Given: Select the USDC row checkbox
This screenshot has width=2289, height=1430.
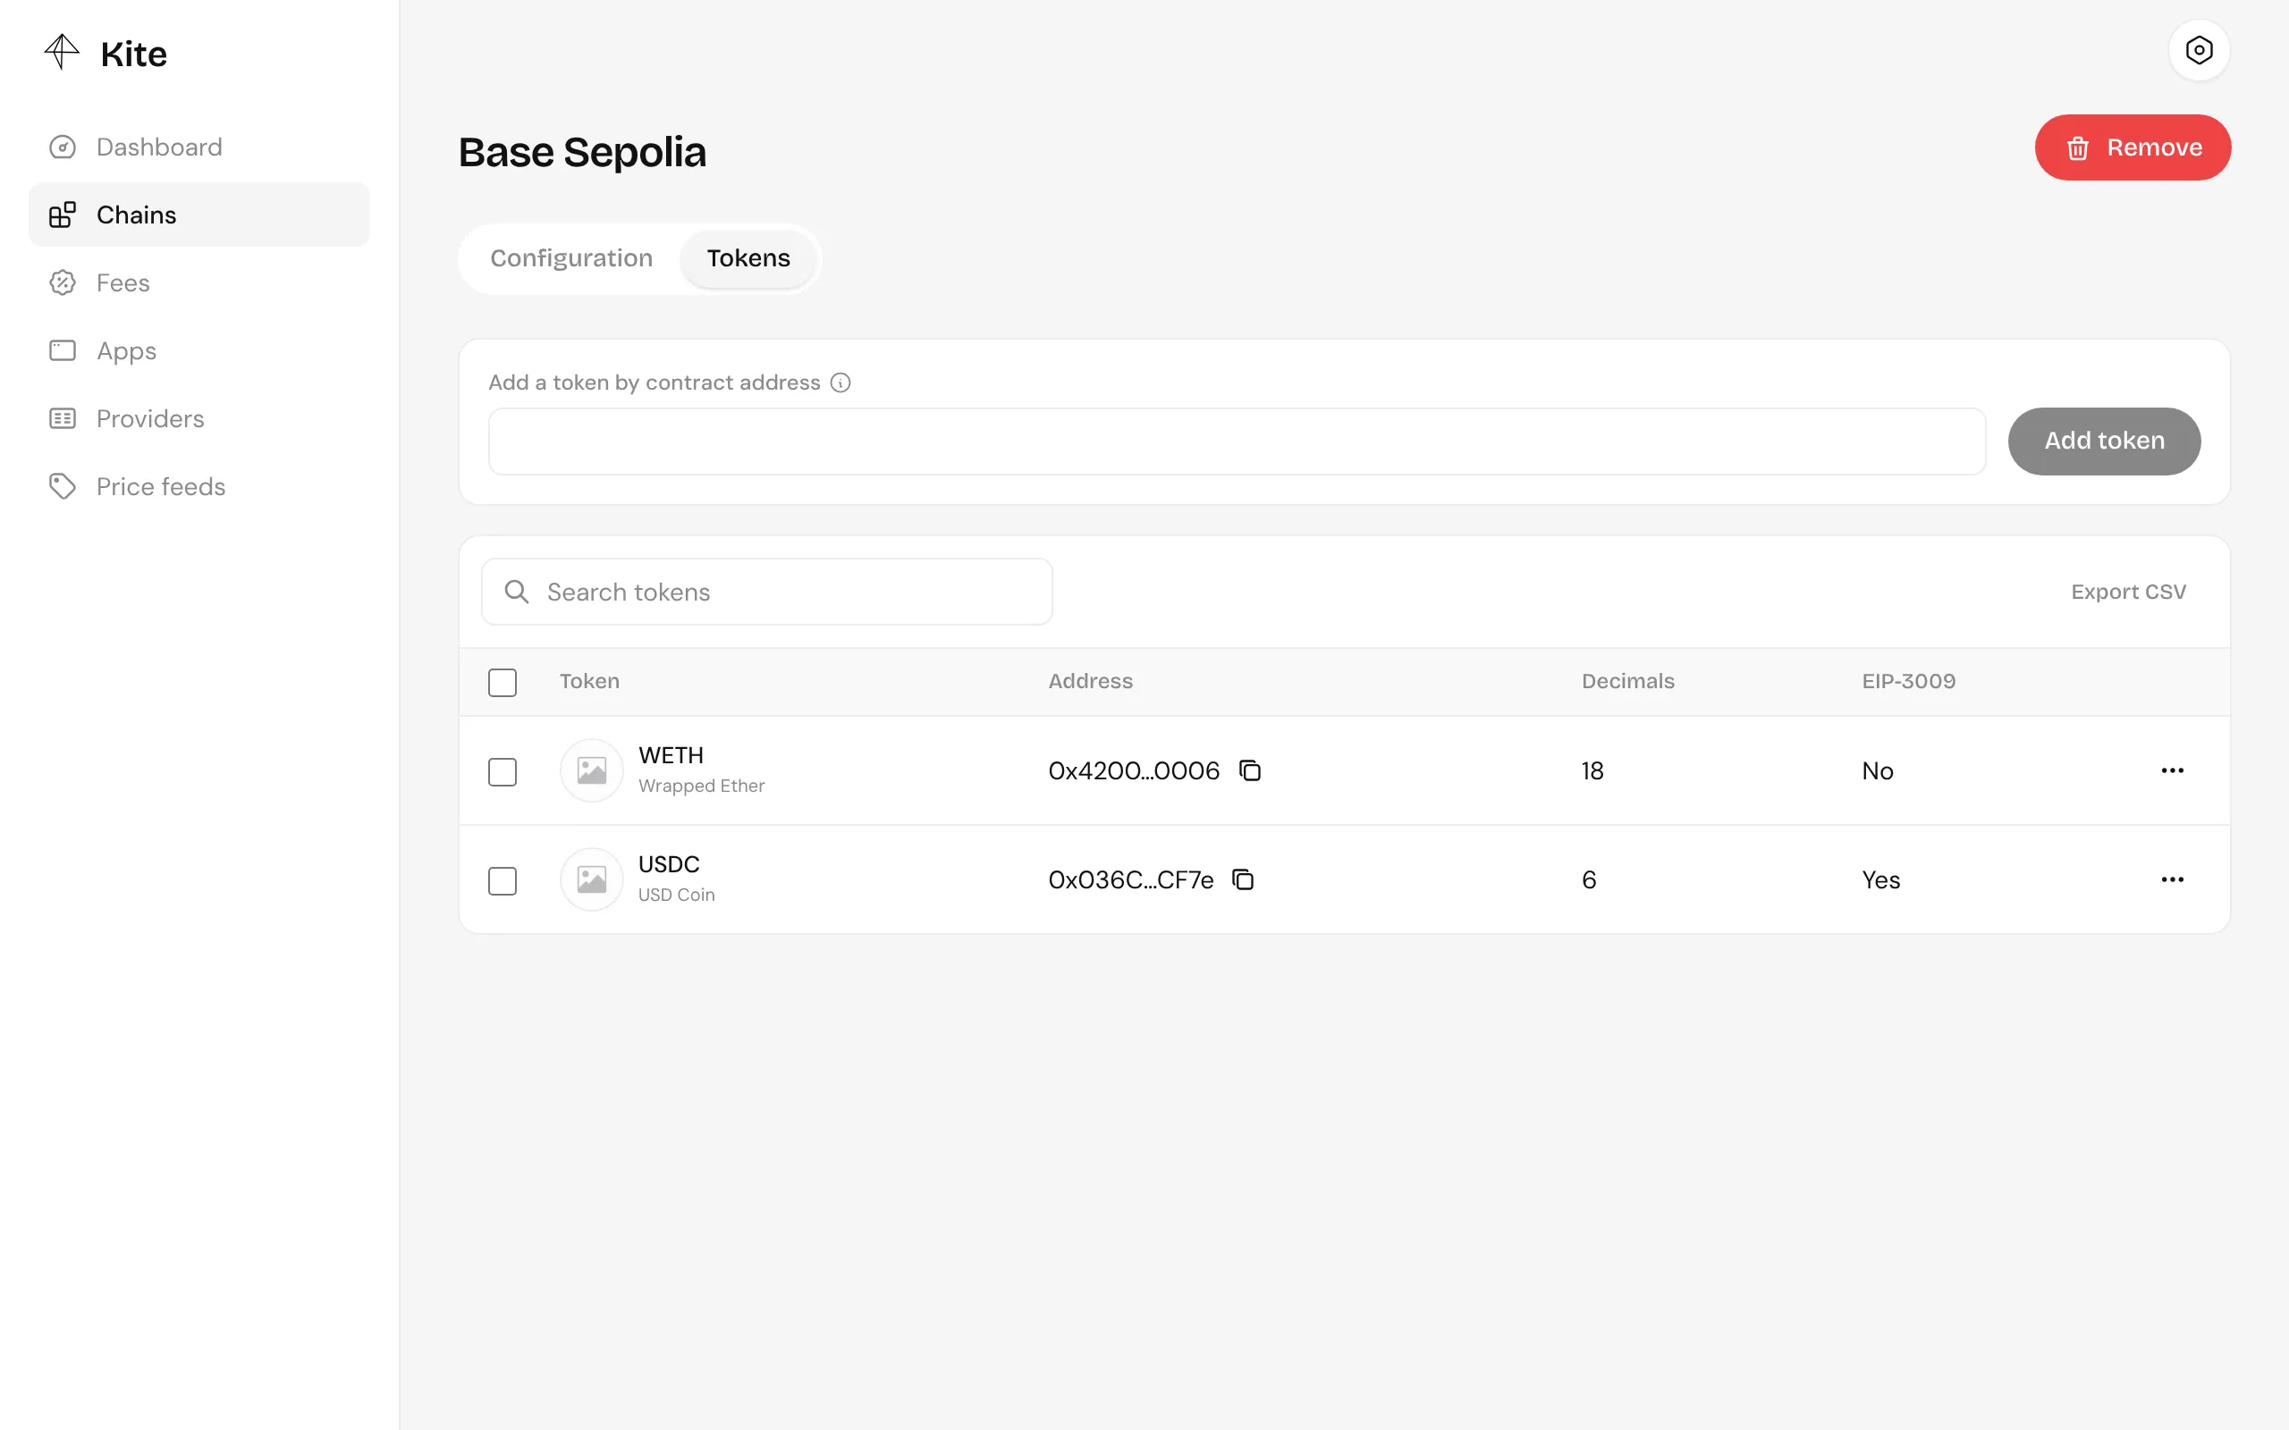Looking at the screenshot, I should click(503, 880).
